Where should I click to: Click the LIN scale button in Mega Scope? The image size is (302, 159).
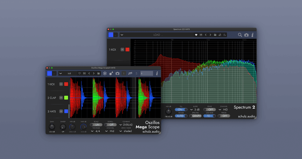[96, 125]
